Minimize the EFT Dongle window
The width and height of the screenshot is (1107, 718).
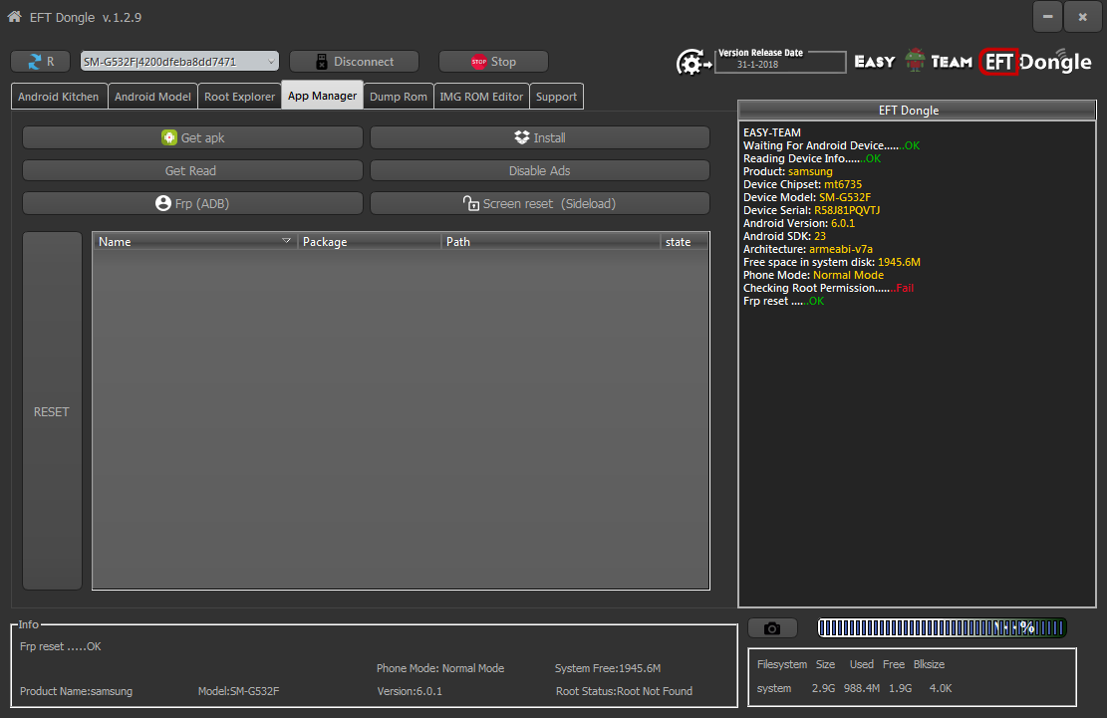point(1047,16)
